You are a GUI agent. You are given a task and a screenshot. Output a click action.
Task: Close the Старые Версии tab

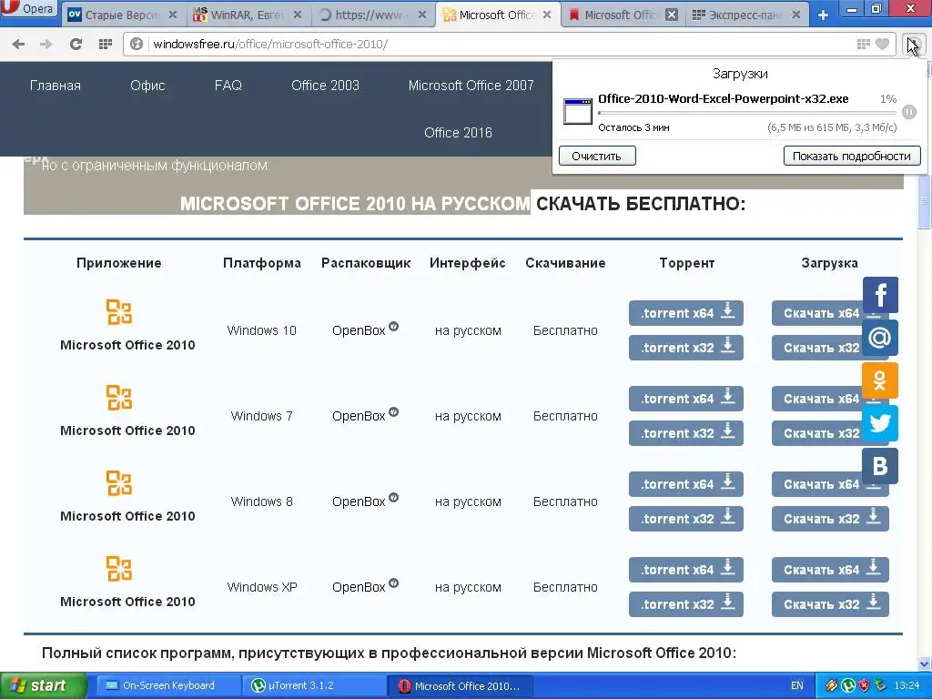pyautogui.click(x=173, y=15)
